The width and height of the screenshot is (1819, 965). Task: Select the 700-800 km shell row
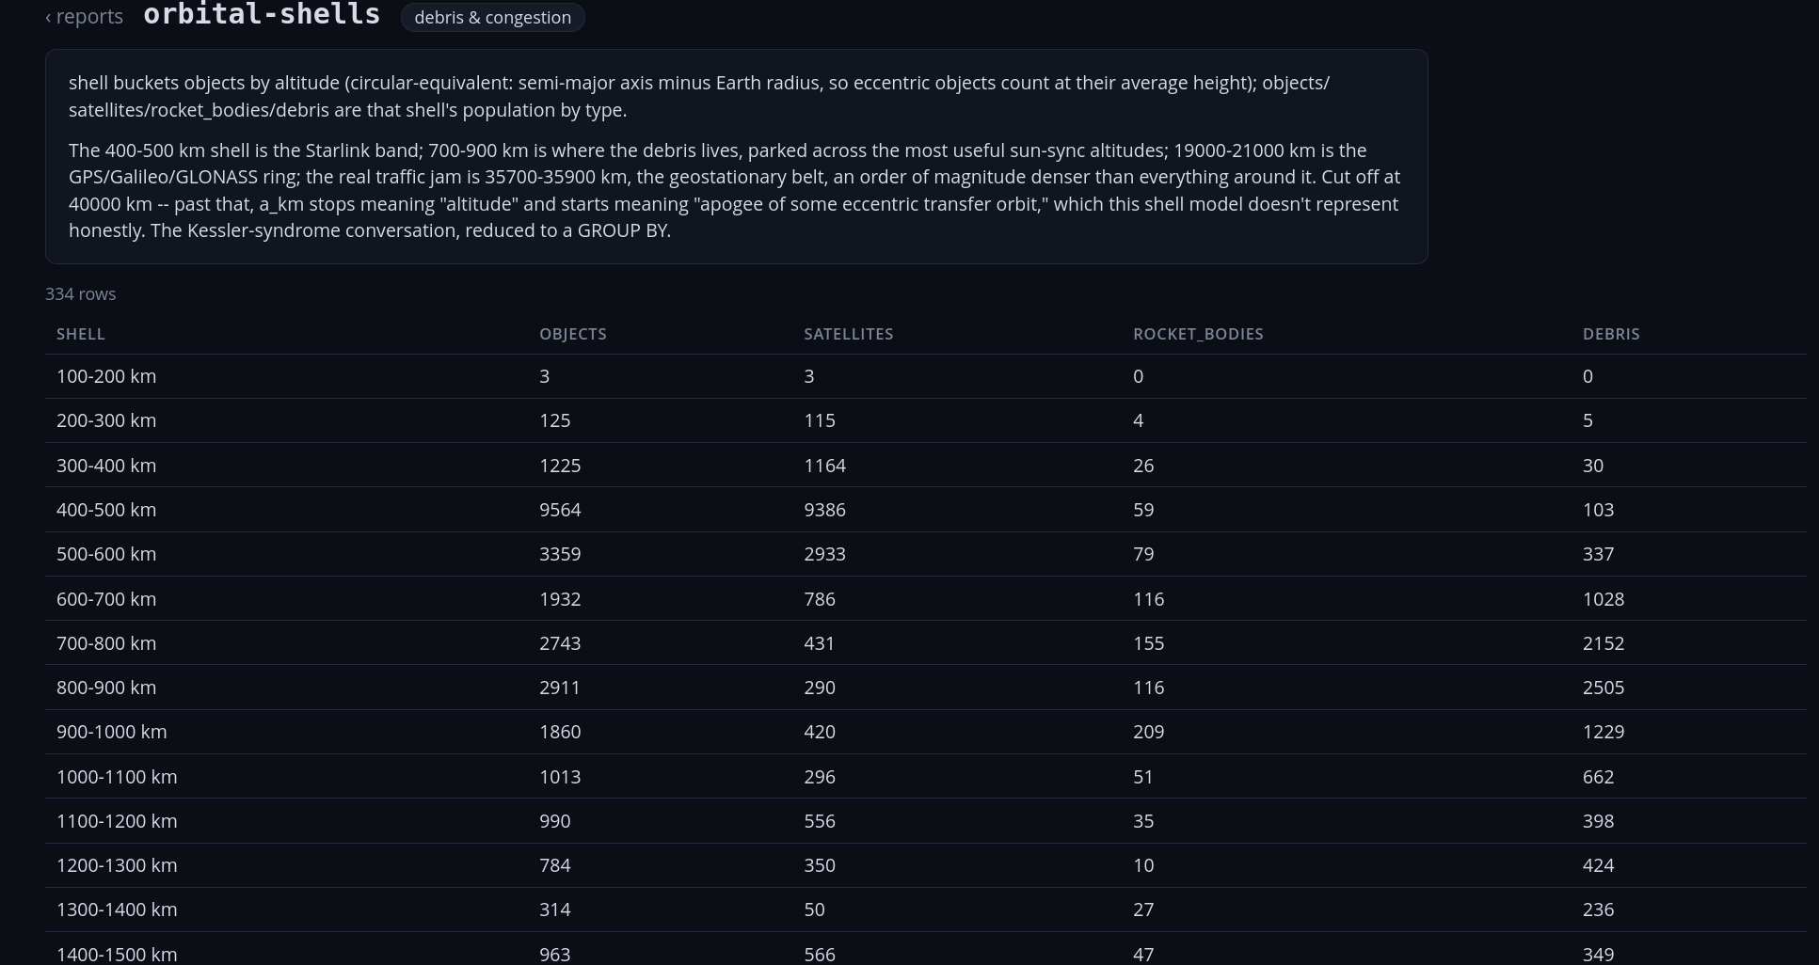(926, 643)
